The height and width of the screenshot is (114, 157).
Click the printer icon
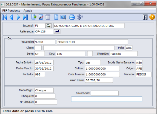[x=72, y=17]
